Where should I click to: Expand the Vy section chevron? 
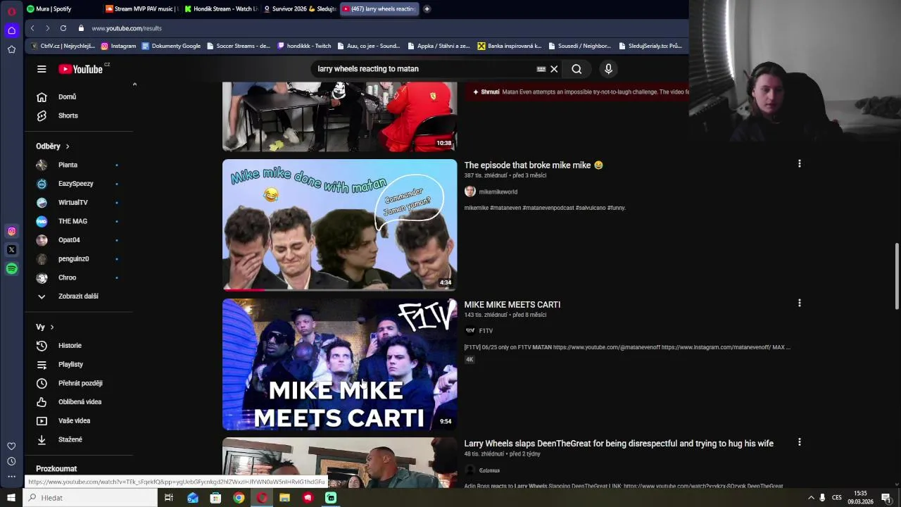51,327
